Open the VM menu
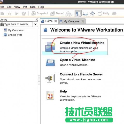Screen dimensions: 124x124 pyautogui.click(x=25, y=7)
